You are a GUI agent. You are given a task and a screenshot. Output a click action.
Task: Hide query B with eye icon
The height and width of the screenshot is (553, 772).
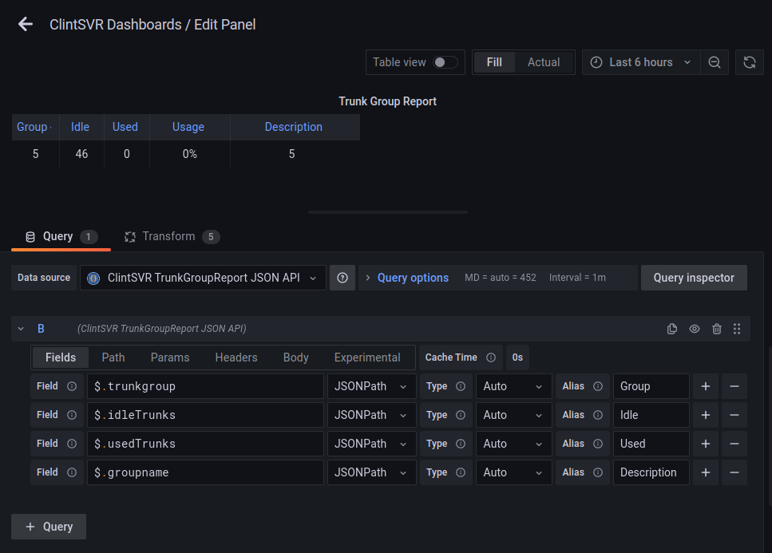coord(695,329)
